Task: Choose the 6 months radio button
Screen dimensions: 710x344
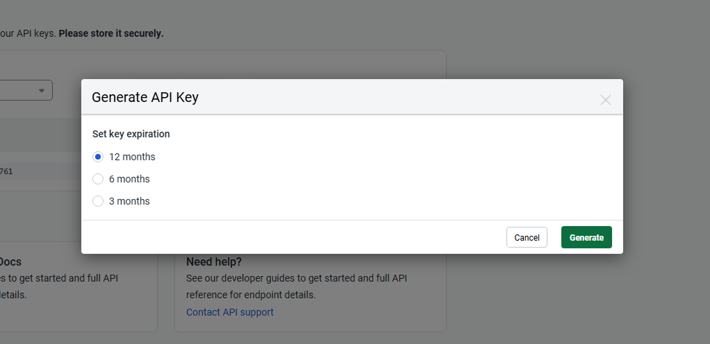Action: tap(98, 179)
